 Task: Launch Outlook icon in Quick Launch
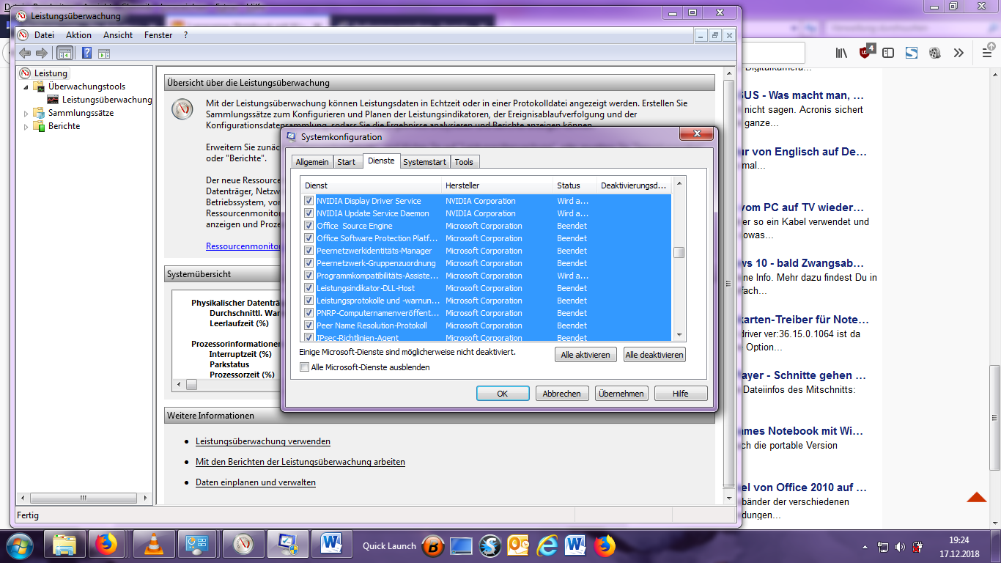pyautogui.click(x=519, y=546)
